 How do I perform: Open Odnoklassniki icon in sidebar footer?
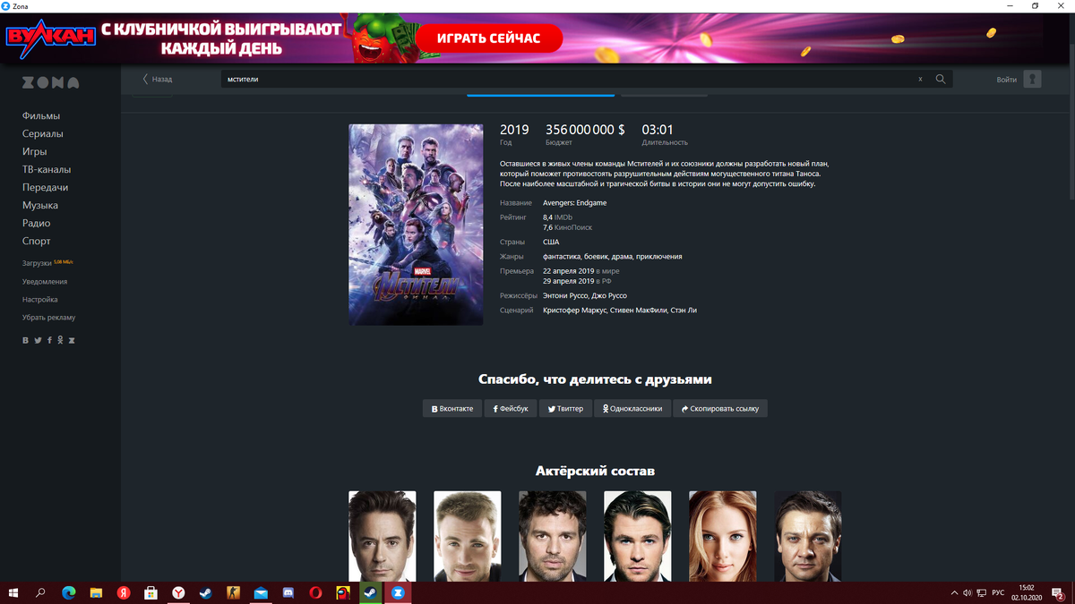pos(60,340)
